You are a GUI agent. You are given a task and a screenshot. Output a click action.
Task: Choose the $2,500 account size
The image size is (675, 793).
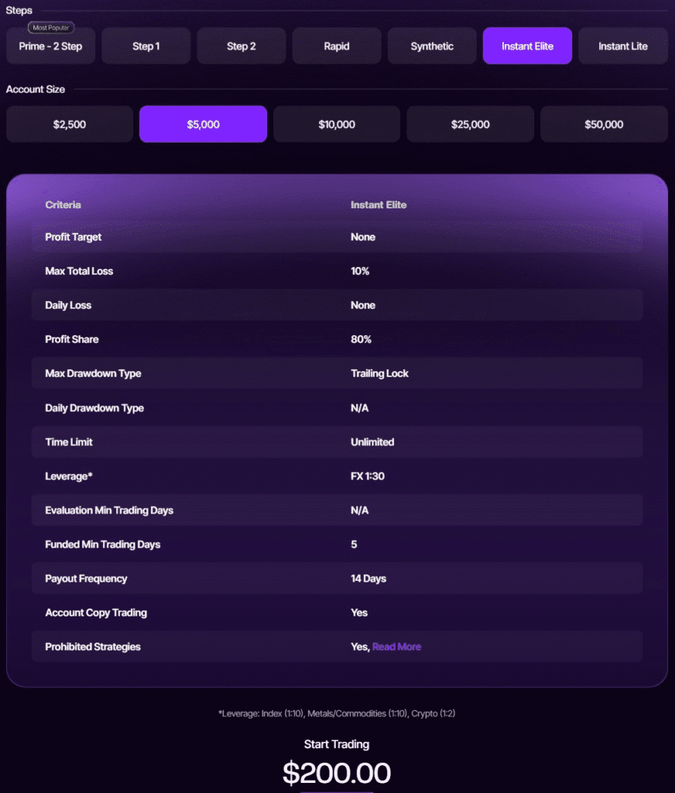(x=69, y=124)
